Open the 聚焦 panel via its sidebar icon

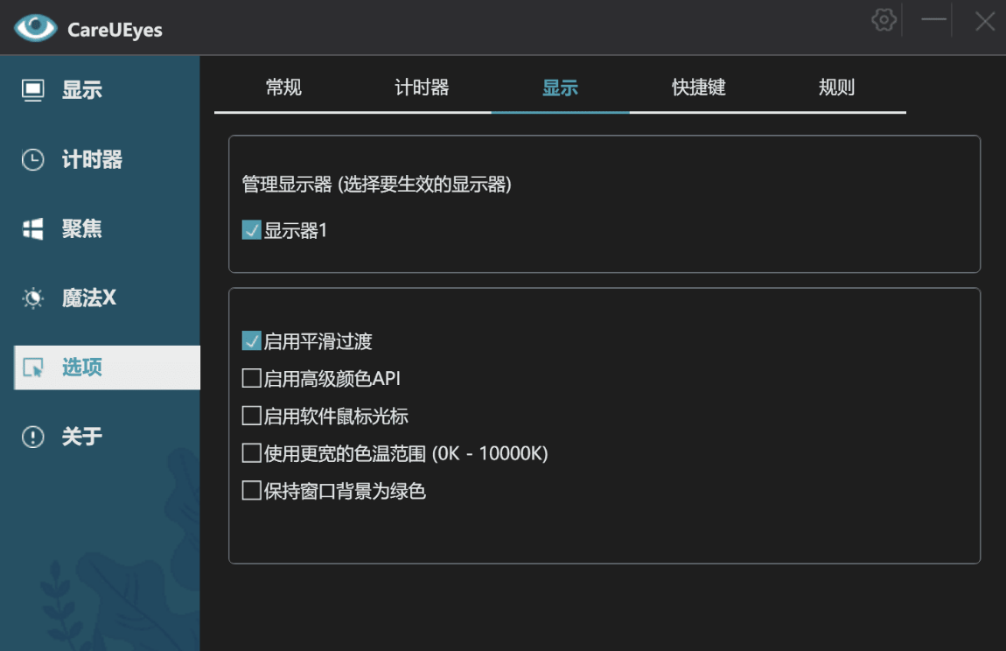[x=32, y=228]
